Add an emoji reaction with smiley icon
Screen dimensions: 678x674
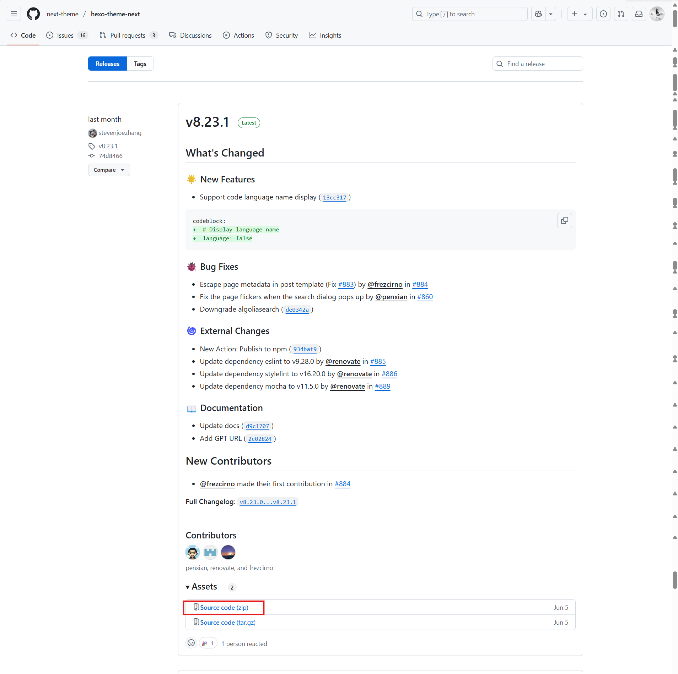tap(191, 643)
